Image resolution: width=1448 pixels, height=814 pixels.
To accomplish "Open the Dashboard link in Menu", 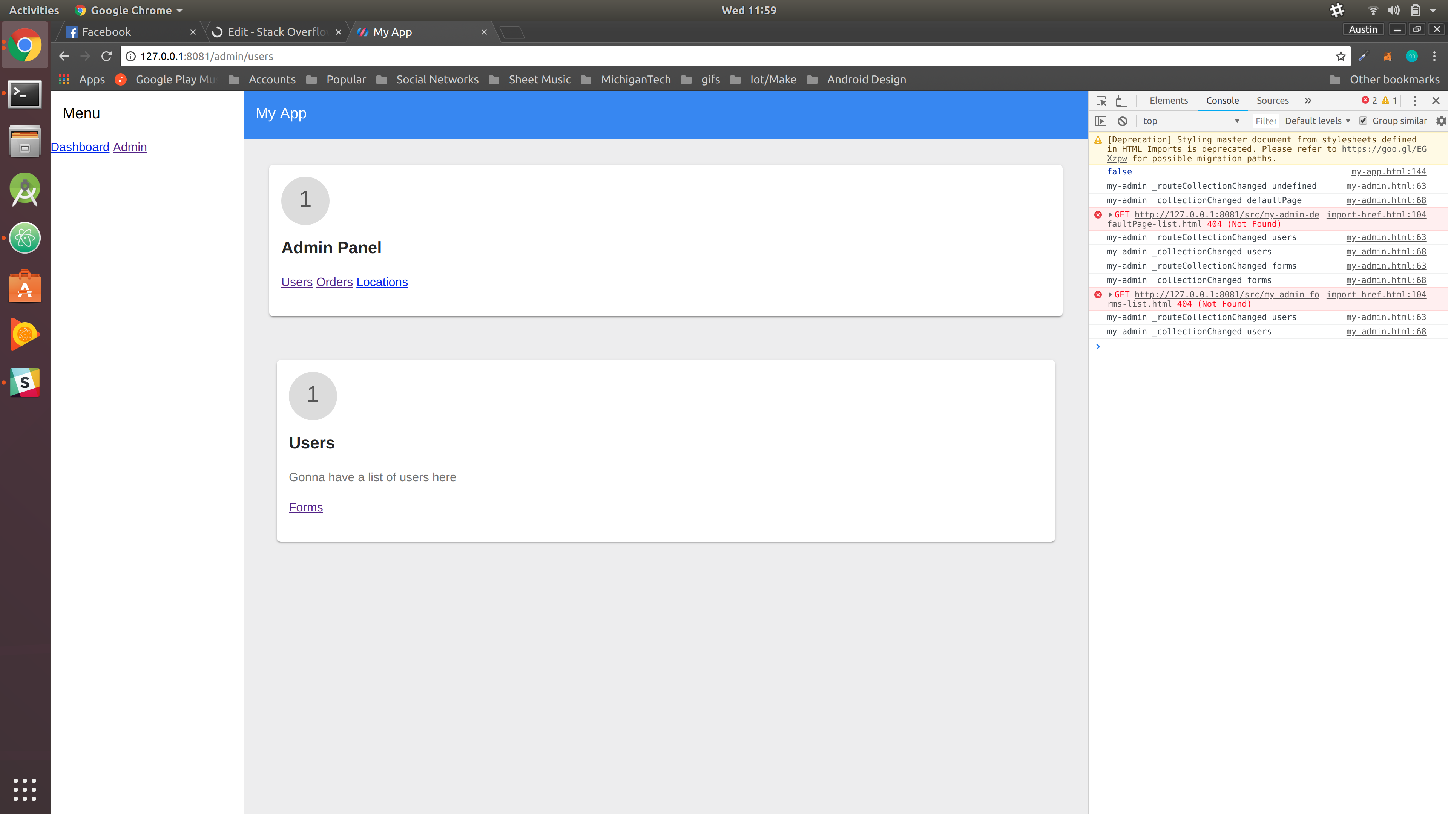I will click(80, 147).
